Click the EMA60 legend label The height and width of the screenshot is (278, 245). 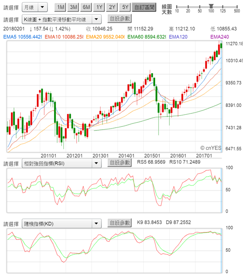coord(147,36)
